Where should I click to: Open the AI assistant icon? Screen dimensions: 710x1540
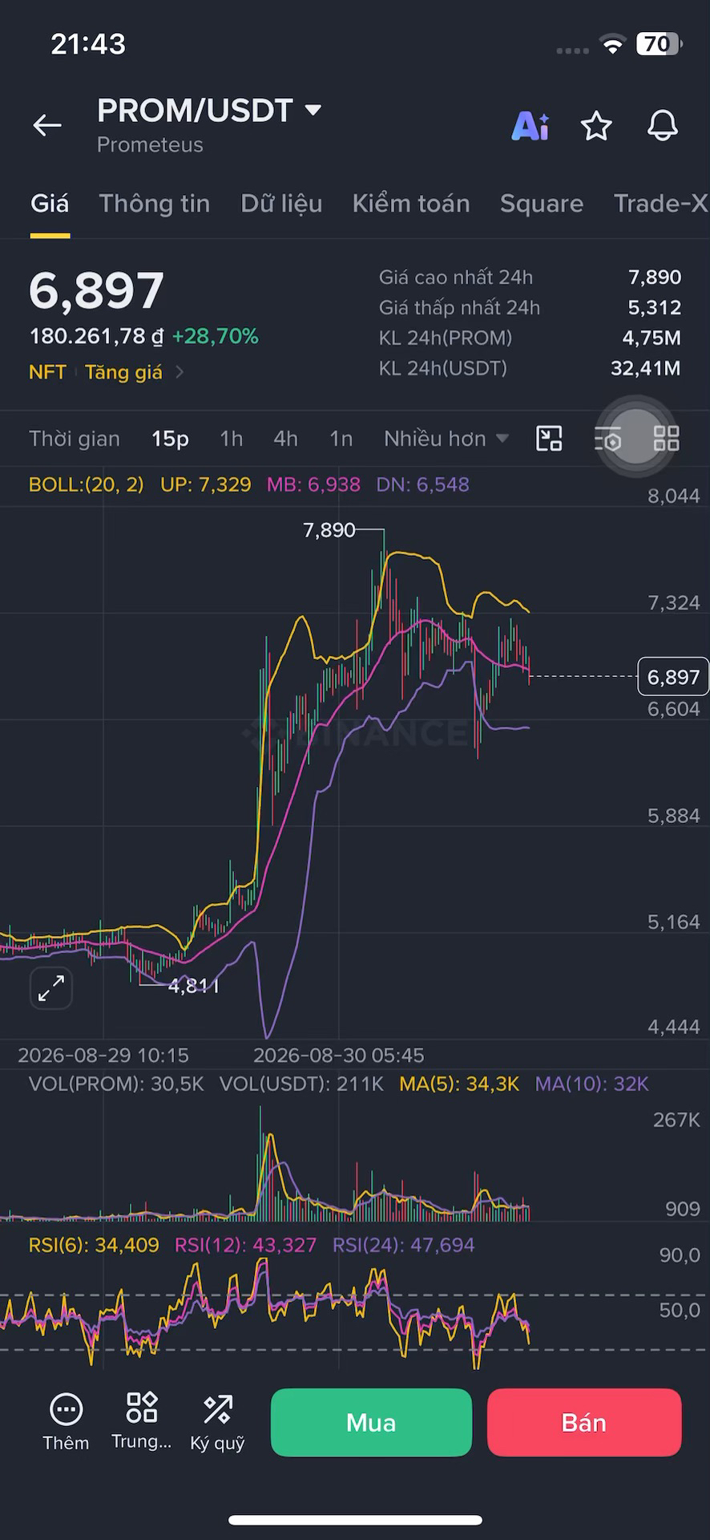pos(530,126)
